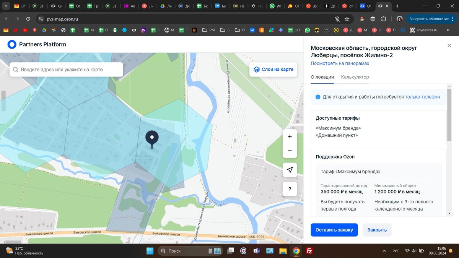This screenshot has width=459, height=258.
Task: Open FileZilla from the taskbar
Action: [309, 251]
